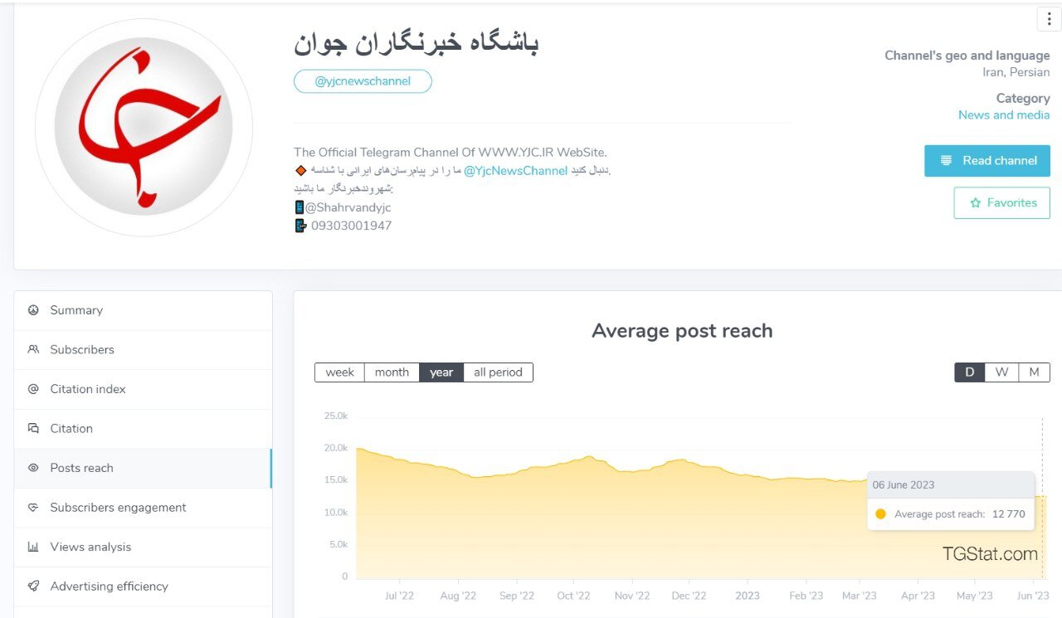
Task: Switch chart granularity to weekly with W toggle
Action: (x=1001, y=372)
